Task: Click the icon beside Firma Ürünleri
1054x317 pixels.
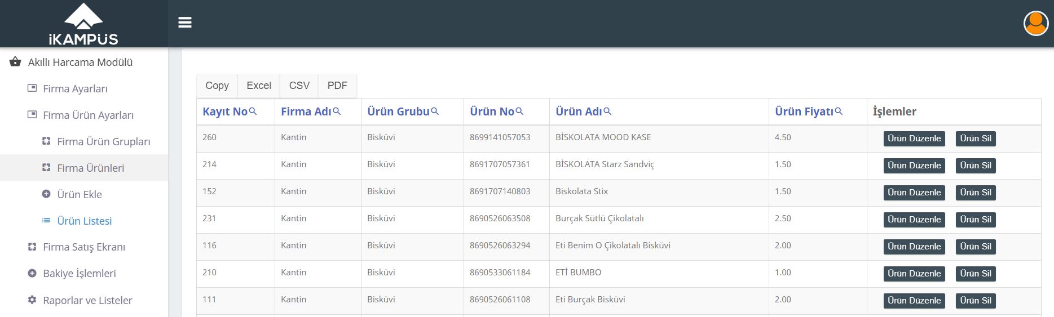Action: tap(46, 168)
